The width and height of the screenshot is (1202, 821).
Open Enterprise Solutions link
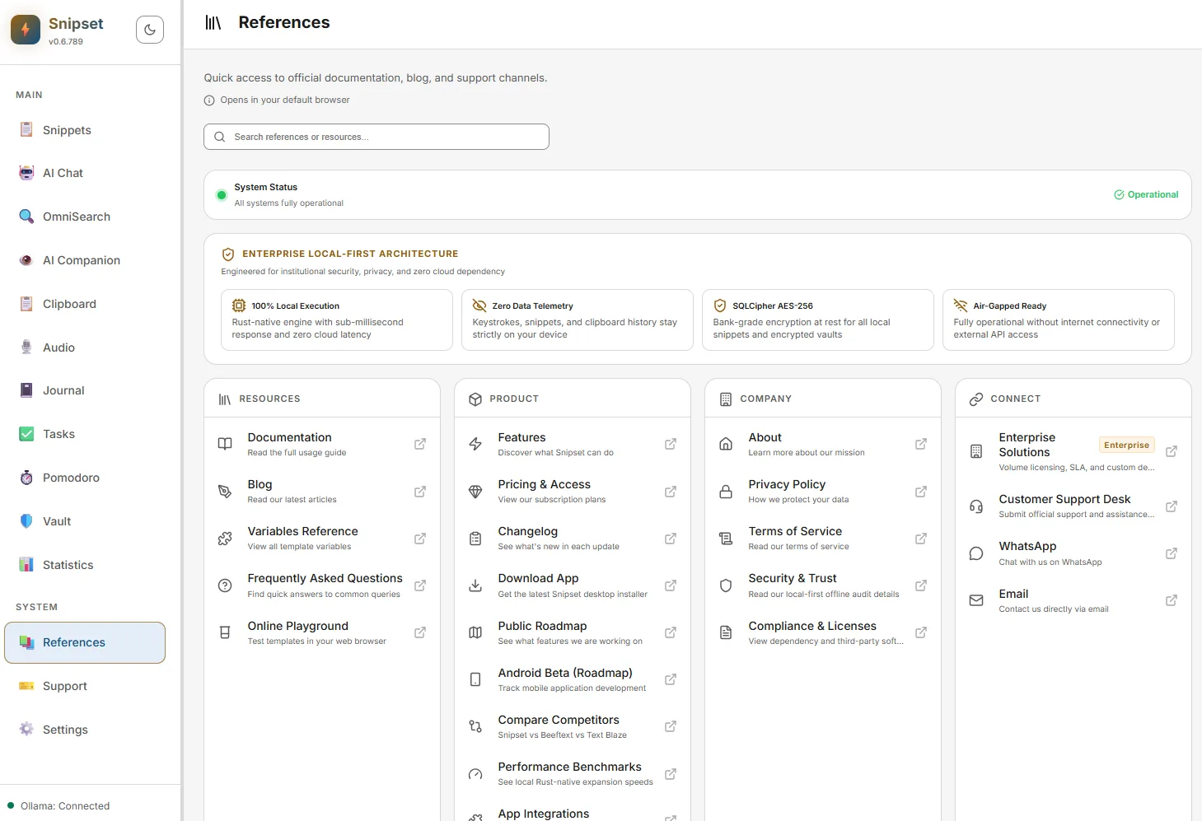point(1073,451)
